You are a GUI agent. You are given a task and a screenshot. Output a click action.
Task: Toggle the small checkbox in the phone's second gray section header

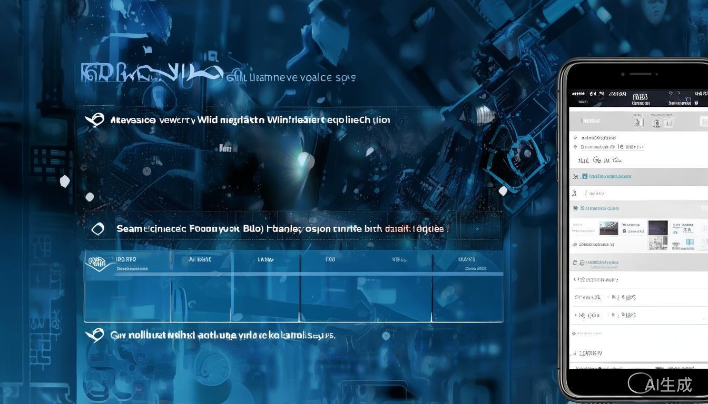coord(575,208)
